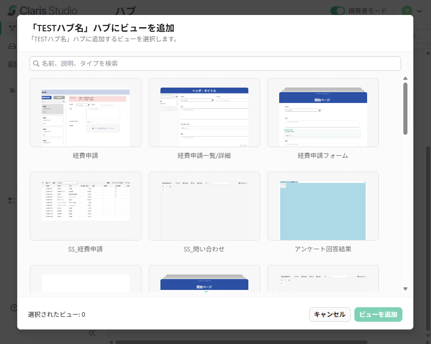Select the data storage drive sidebar icon
The height and width of the screenshot is (344, 431).
(12, 46)
